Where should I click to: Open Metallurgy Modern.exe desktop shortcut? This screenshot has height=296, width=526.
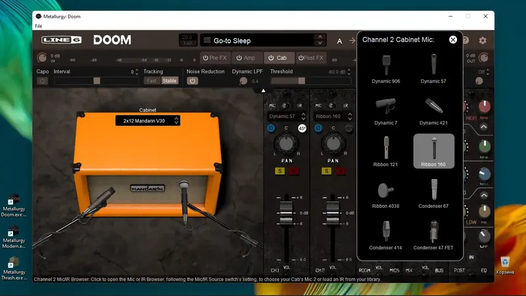pos(14,237)
